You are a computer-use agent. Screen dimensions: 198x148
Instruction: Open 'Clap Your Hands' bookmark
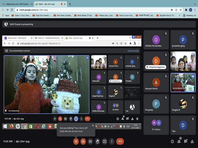(x=42, y=15)
